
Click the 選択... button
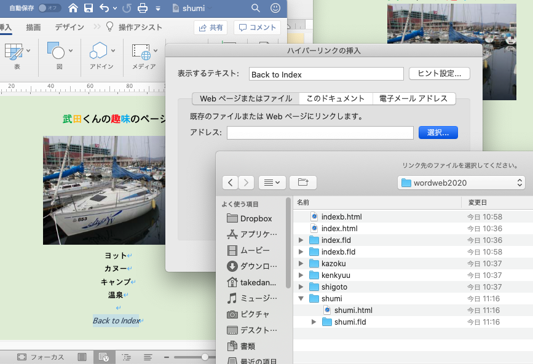pos(438,132)
